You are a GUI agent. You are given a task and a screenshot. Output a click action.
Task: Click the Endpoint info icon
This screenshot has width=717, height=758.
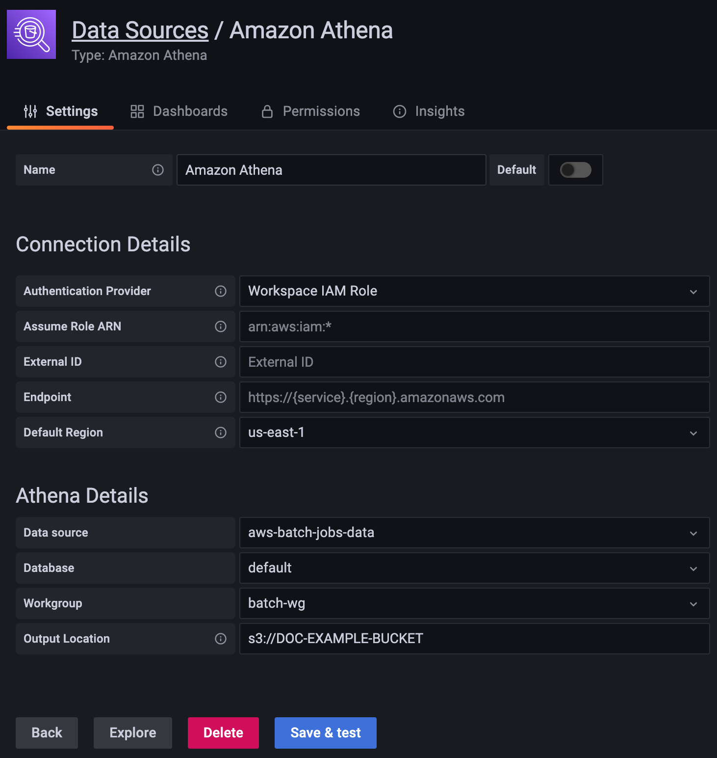click(x=221, y=397)
